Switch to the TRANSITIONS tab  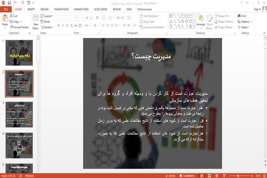[61, 9]
